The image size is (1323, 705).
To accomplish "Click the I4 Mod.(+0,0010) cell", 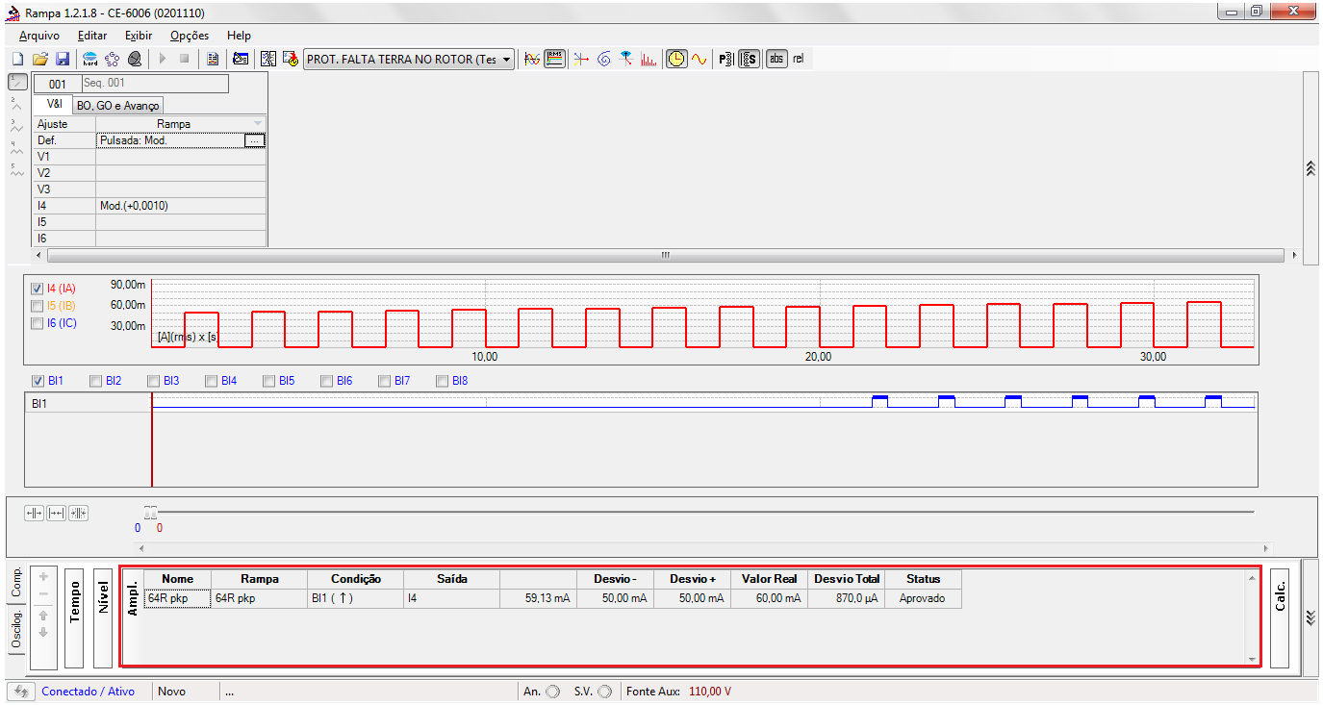I will point(181,206).
